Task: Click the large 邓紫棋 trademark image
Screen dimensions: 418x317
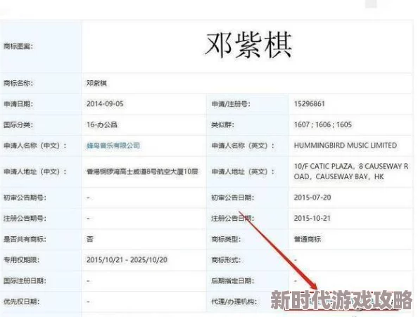Action: coord(248,46)
